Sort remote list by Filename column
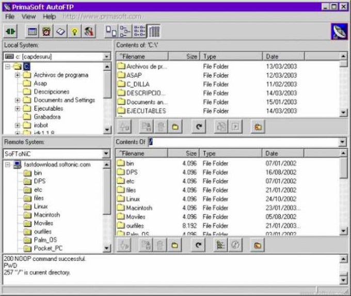The height and width of the screenshot is (296, 351). (141, 153)
